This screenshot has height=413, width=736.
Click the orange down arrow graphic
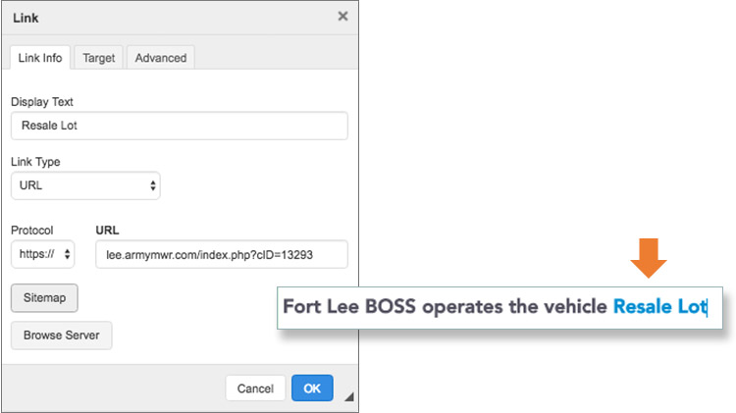click(649, 258)
